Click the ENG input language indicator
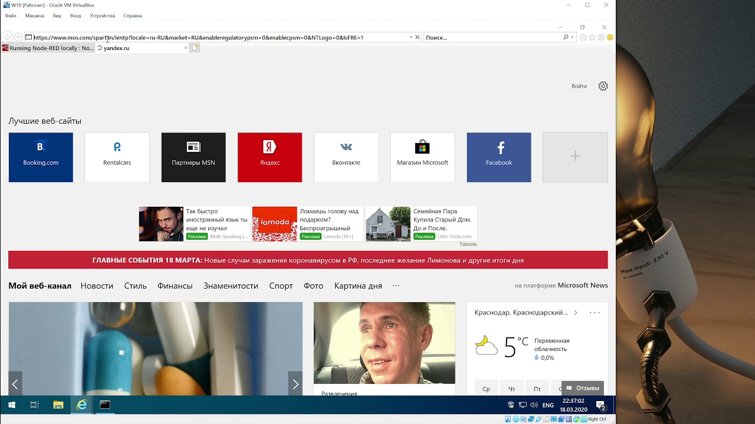This screenshot has height=424, width=755. click(x=548, y=405)
